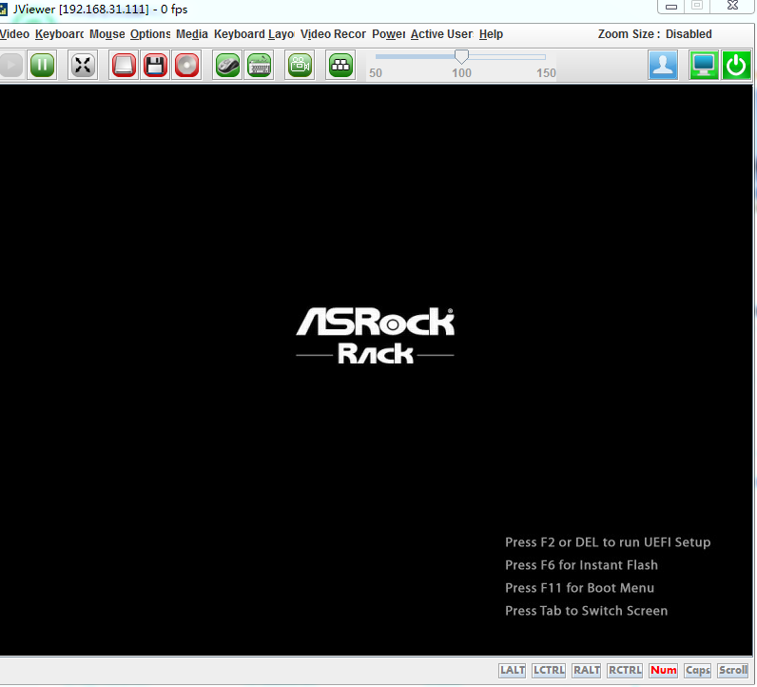Click the Show Mouse Cursor icon

tap(226, 65)
